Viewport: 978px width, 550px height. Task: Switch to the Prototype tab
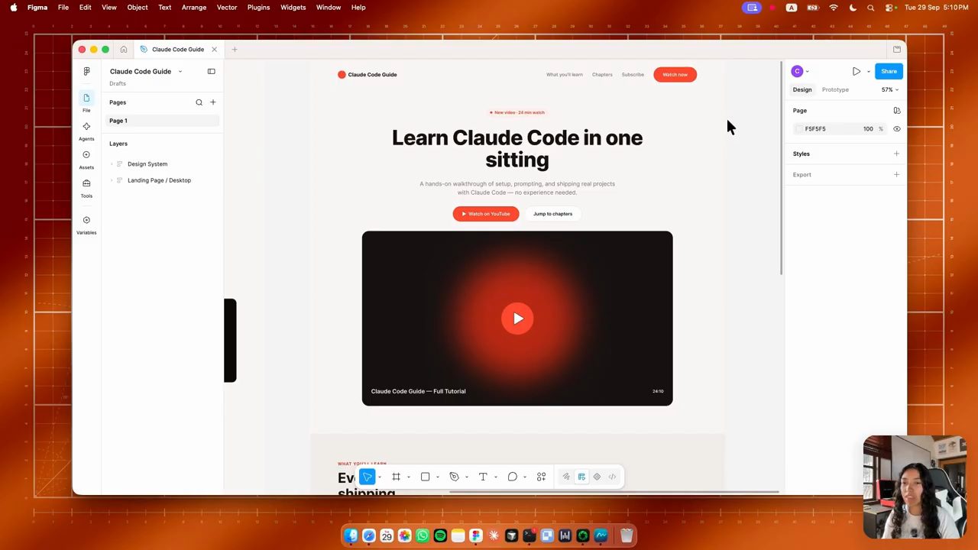click(x=835, y=89)
